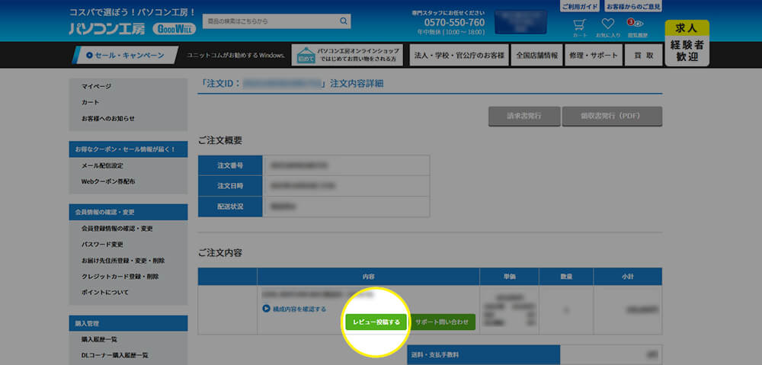Click the 単価 column header
762x365 pixels.
point(509,277)
